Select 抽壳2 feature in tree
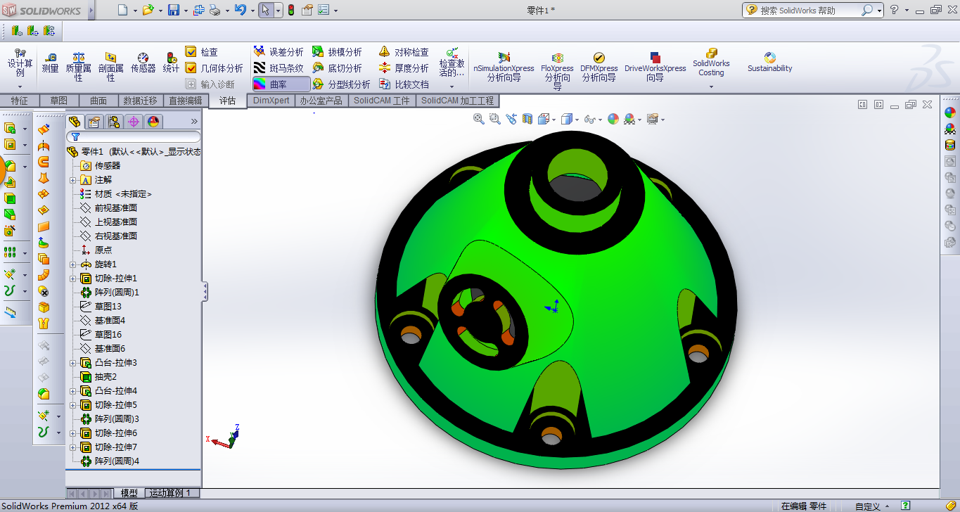This screenshot has width=960, height=512. pyautogui.click(x=98, y=377)
